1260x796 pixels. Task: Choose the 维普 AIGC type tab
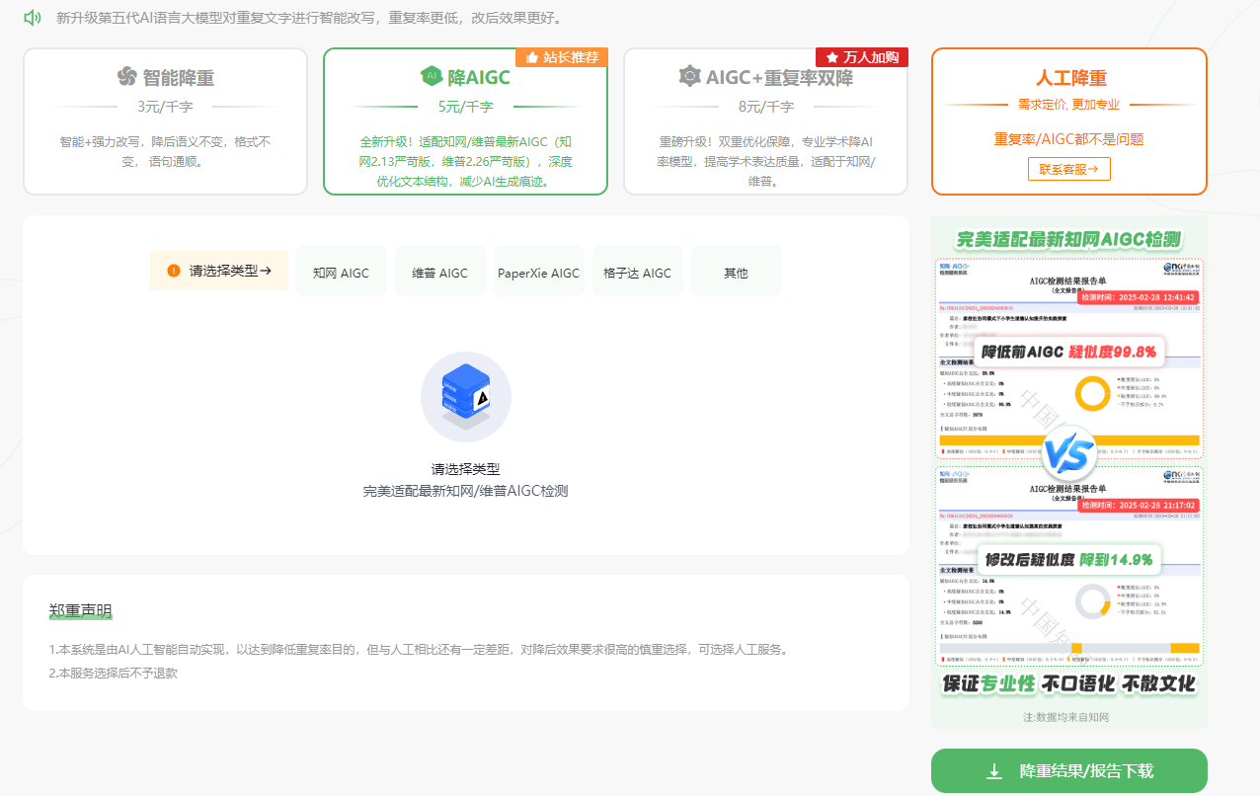(x=439, y=271)
